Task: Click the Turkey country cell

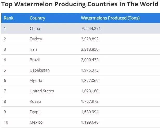Action: click(36, 39)
